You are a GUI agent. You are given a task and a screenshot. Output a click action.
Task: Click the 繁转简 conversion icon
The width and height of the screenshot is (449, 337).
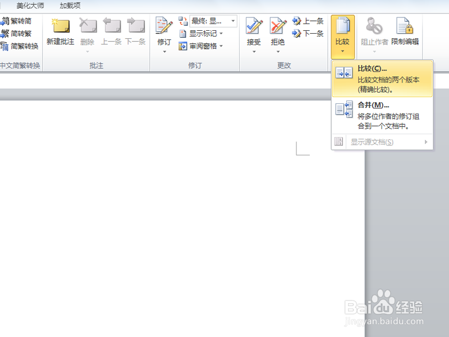(x=4, y=21)
